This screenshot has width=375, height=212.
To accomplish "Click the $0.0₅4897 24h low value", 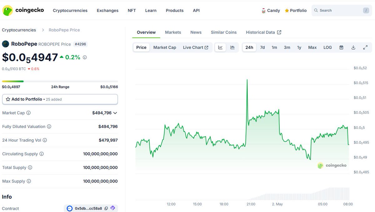I will click(x=11, y=87).
